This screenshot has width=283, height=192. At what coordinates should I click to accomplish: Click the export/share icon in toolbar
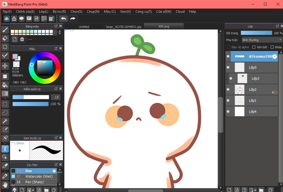pyautogui.click(x=14, y=18)
